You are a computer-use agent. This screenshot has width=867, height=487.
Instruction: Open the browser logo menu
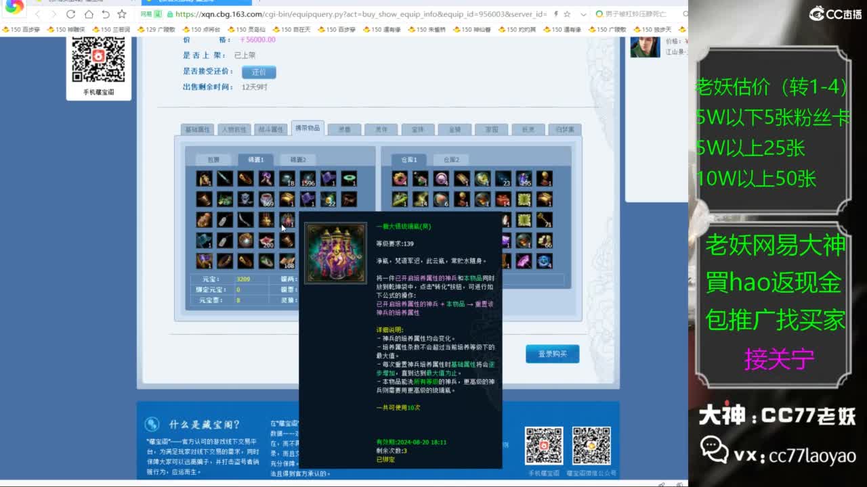(14, 7)
